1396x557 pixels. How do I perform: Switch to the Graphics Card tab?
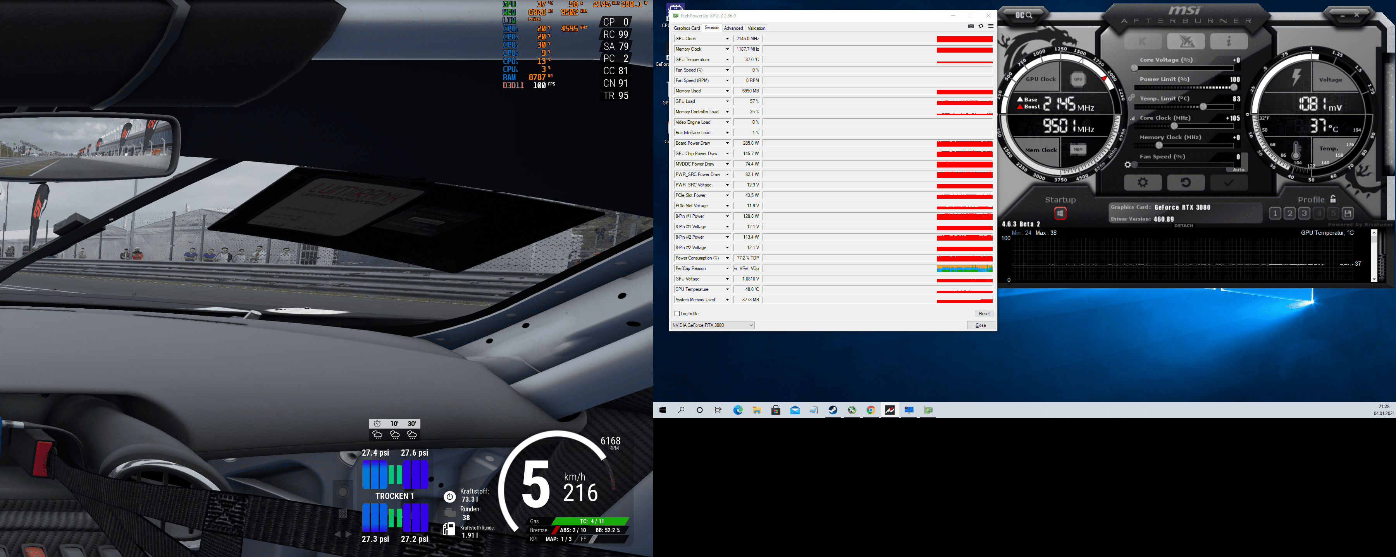point(687,28)
